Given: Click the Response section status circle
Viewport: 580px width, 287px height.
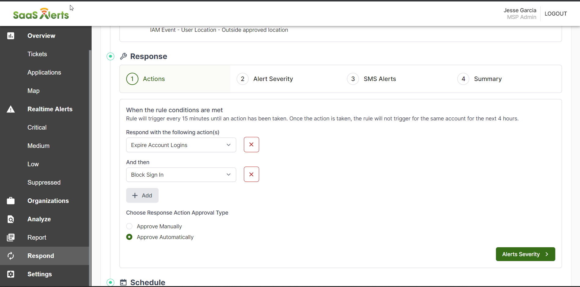Looking at the screenshot, I should [111, 56].
